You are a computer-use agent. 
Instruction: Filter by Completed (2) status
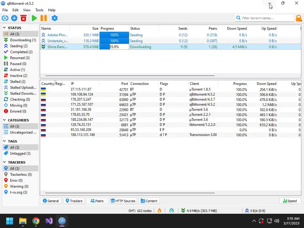pyautogui.click(x=20, y=52)
